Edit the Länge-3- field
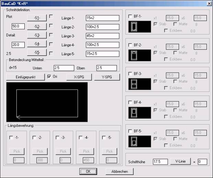213x178 pixels. click(x=103, y=36)
